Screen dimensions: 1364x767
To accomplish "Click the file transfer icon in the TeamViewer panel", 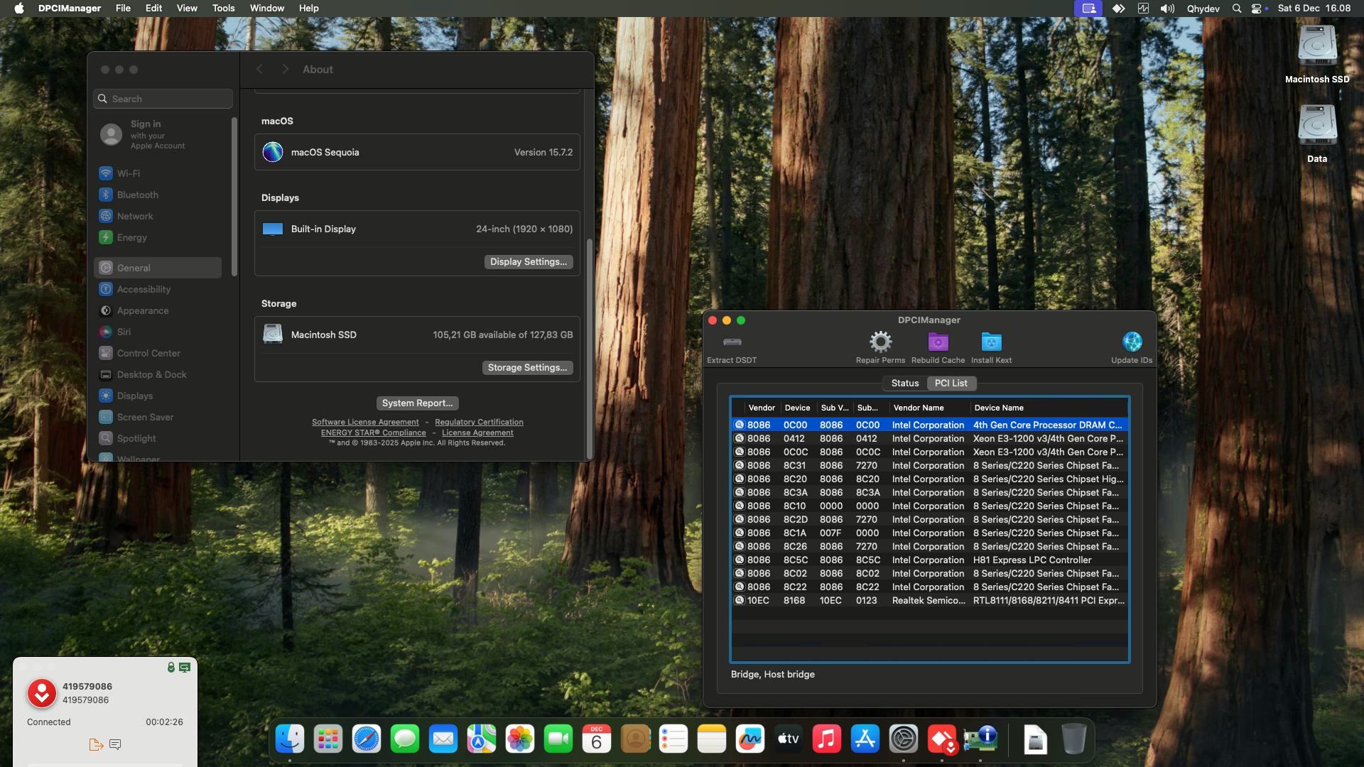I will pos(97,744).
